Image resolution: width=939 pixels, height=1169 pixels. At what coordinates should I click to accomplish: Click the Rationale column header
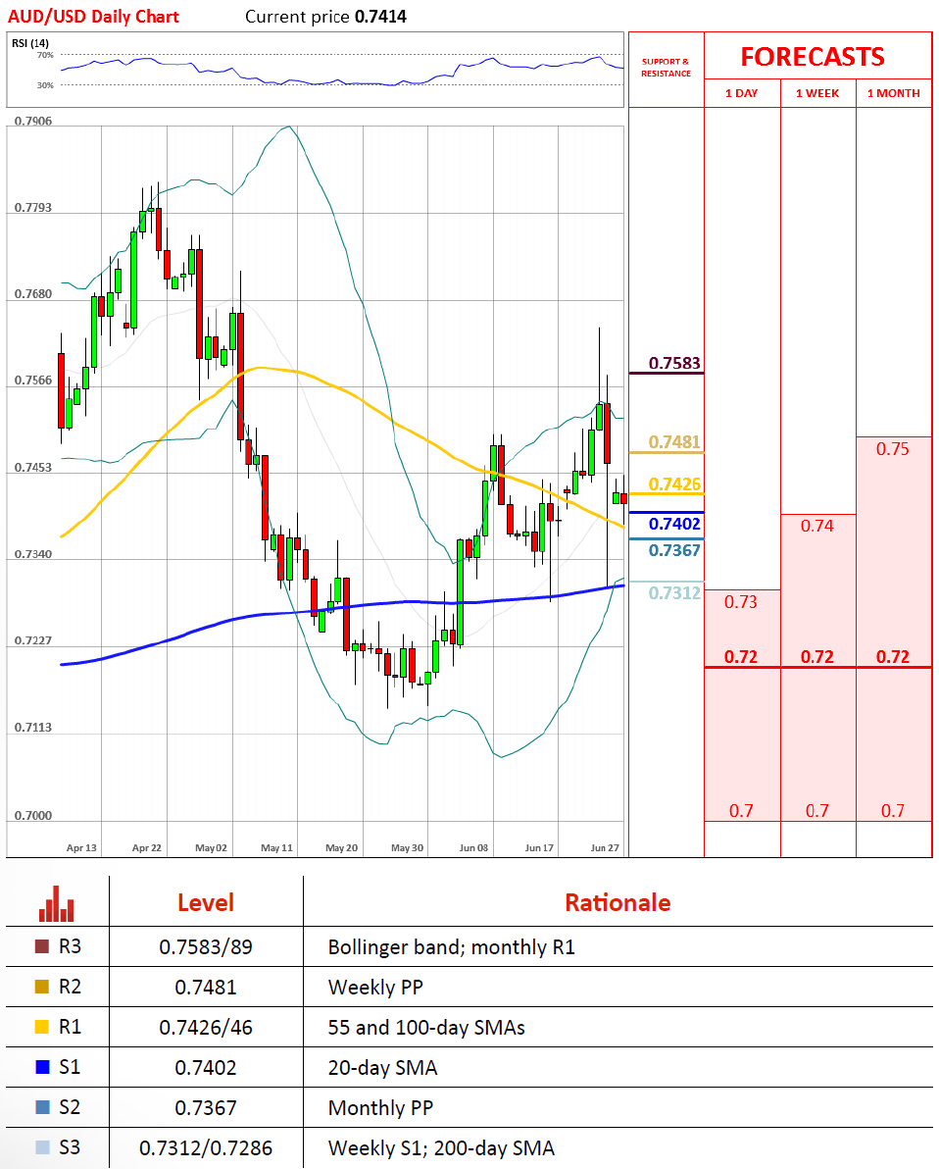[x=618, y=903]
